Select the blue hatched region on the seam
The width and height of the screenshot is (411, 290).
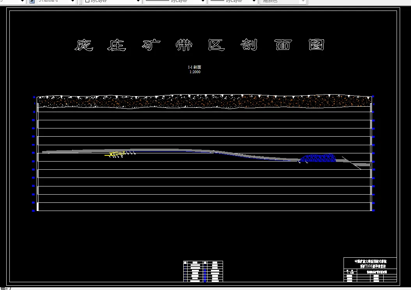pyautogui.click(x=318, y=158)
